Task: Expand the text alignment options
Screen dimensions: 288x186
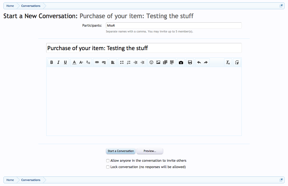Action: tap(113, 63)
